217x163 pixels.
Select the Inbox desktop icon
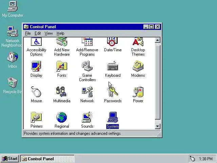point(13,57)
